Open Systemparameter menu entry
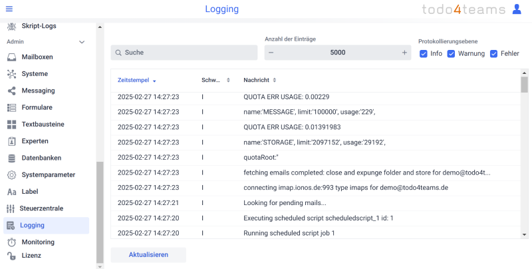The width and height of the screenshot is (532, 269). (x=49, y=175)
